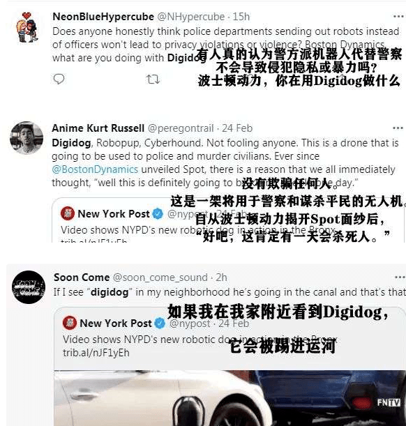The width and height of the screenshot is (406, 426).
Task: Open the NeonBlueHypercube display name
Action: [103, 17]
